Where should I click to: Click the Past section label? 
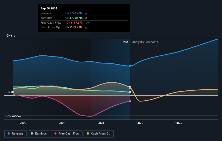click(125, 42)
